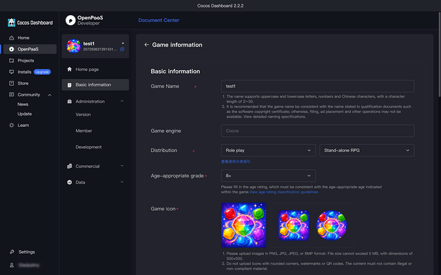Open the Age-appropriate grade 8+ dropdown
Screen dimensions: 441x275
coord(268,176)
